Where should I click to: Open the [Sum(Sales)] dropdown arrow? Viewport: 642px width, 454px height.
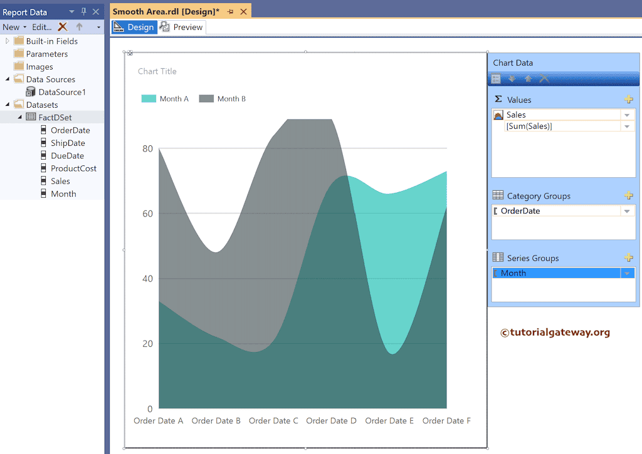627,126
